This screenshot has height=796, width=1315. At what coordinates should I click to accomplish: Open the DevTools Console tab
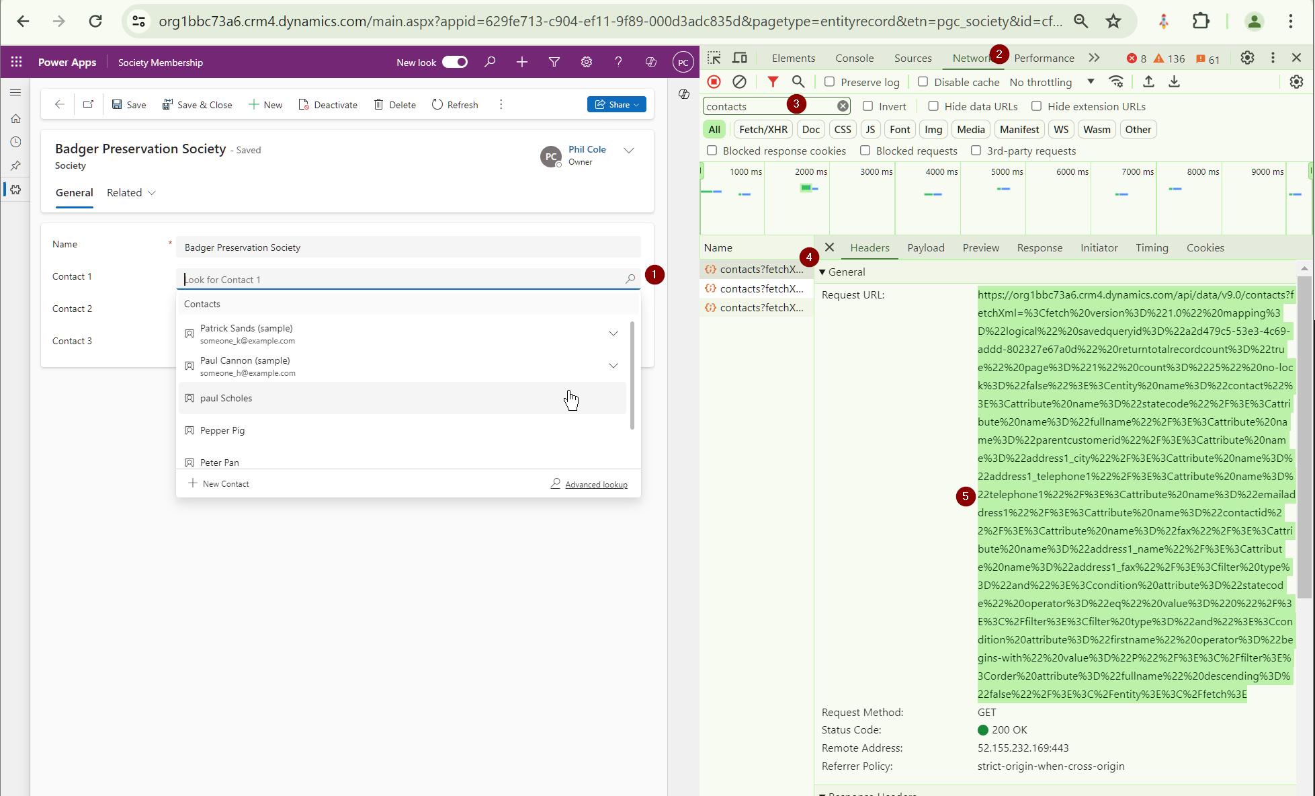(x=854, y=58)
